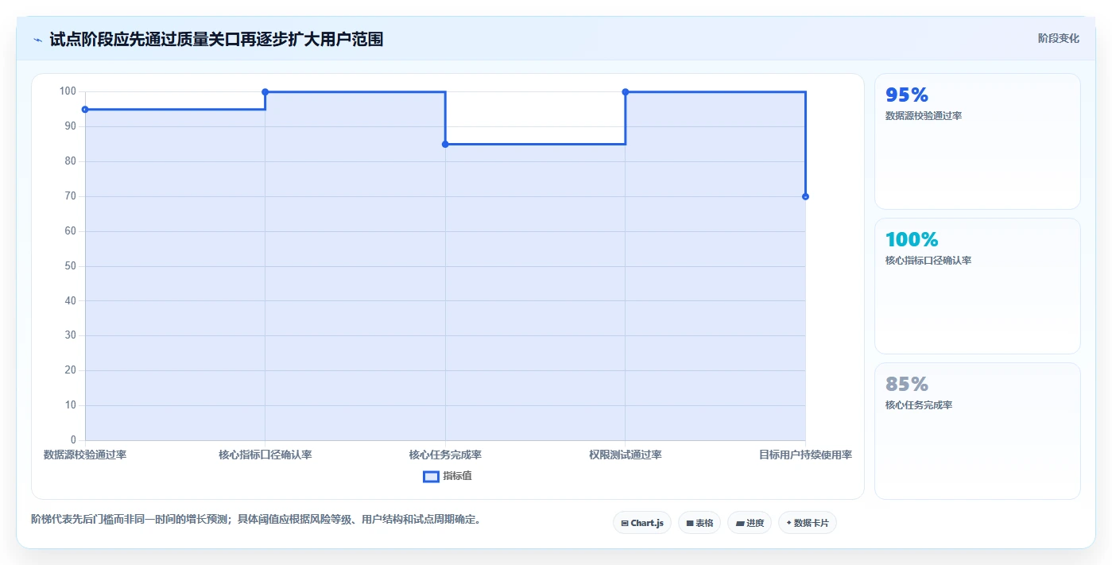Click the 阶段变化 label in header
This screenshot has width=1112, height=565.
tap(1059, 38)
